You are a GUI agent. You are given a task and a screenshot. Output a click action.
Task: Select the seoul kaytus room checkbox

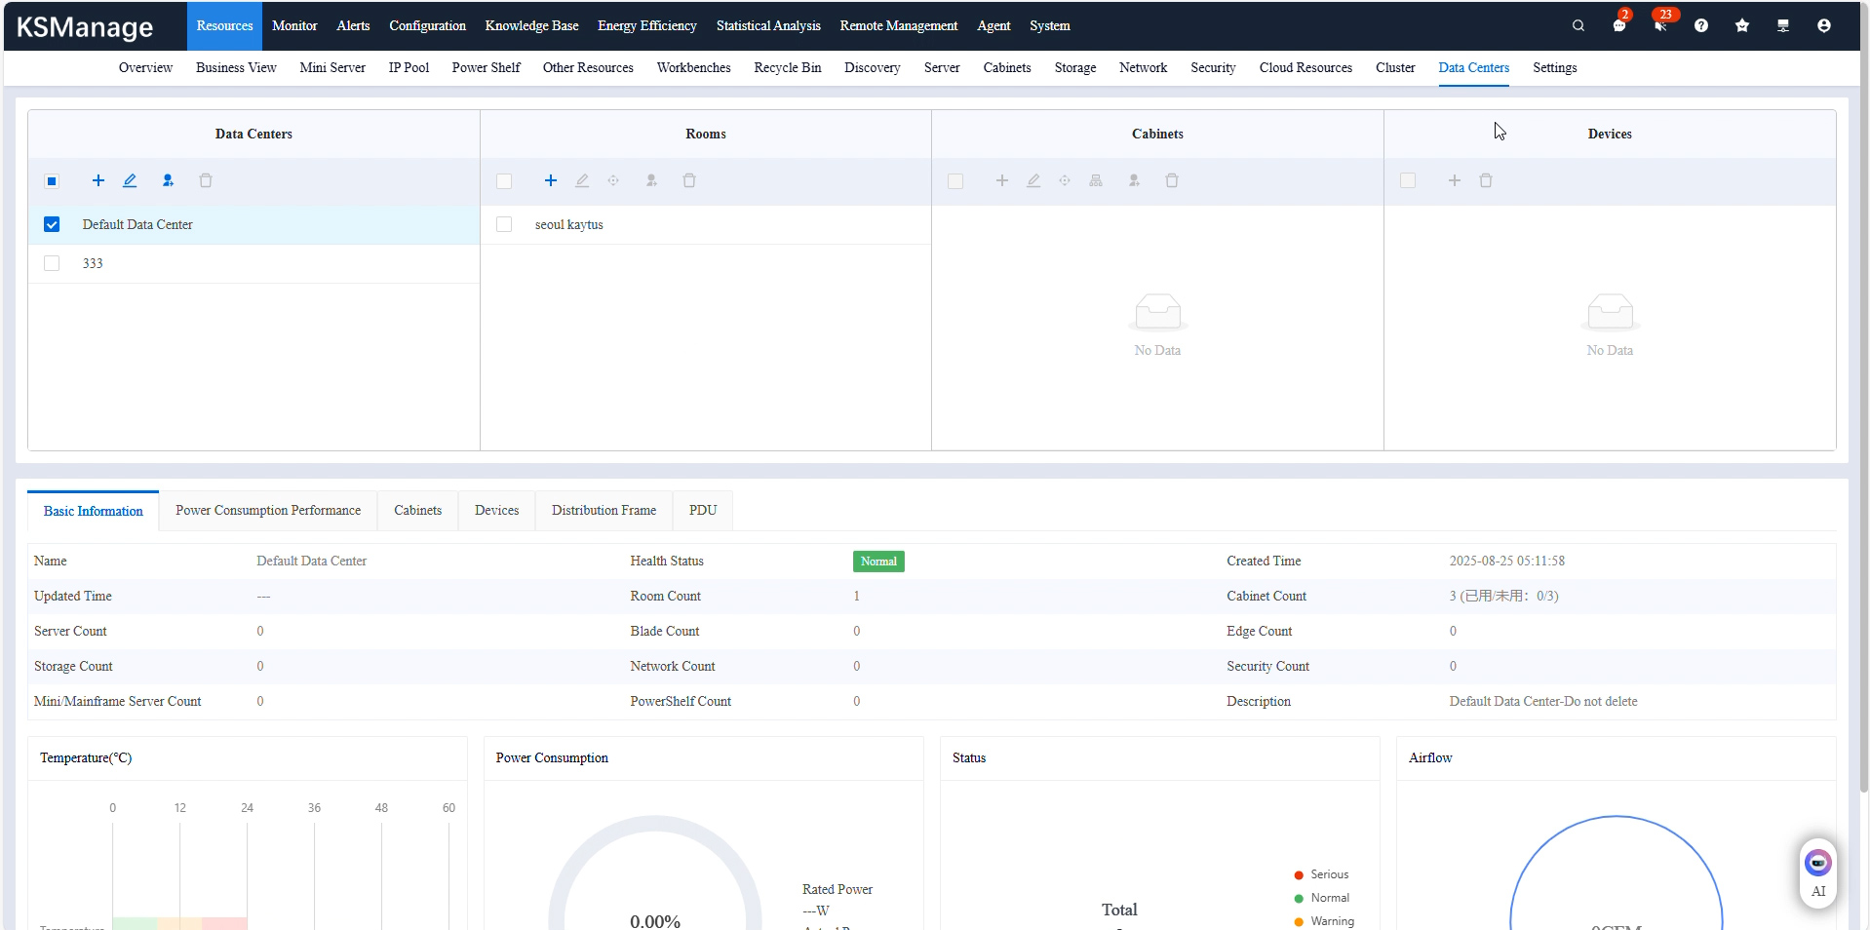point(504,225)
